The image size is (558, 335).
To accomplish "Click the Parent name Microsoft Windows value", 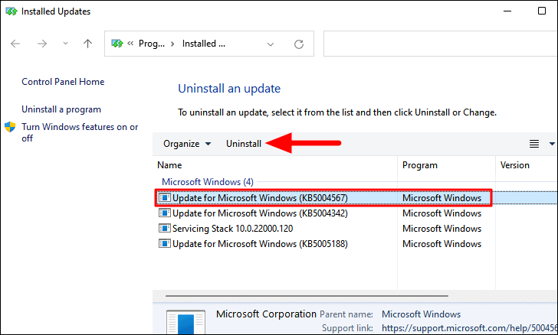I will pos(421,314).
